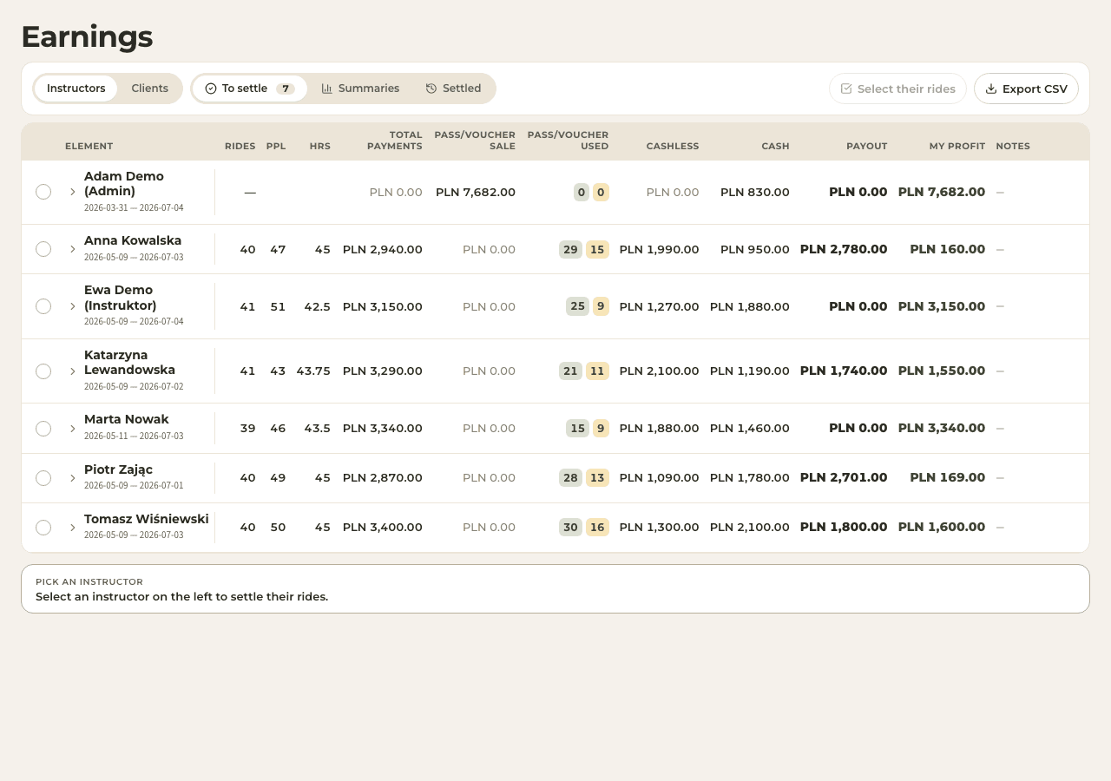Click the PLN 830.00 cash amount

coord(755,193)
